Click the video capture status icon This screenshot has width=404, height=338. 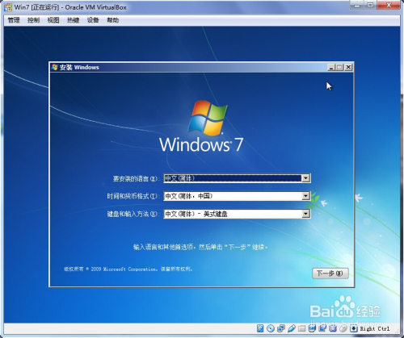(x=322, y=328)
